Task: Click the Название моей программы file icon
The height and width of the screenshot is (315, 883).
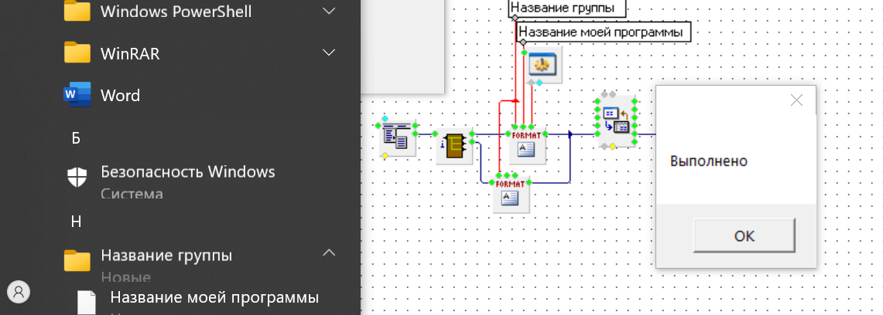Action: [87, 303]
